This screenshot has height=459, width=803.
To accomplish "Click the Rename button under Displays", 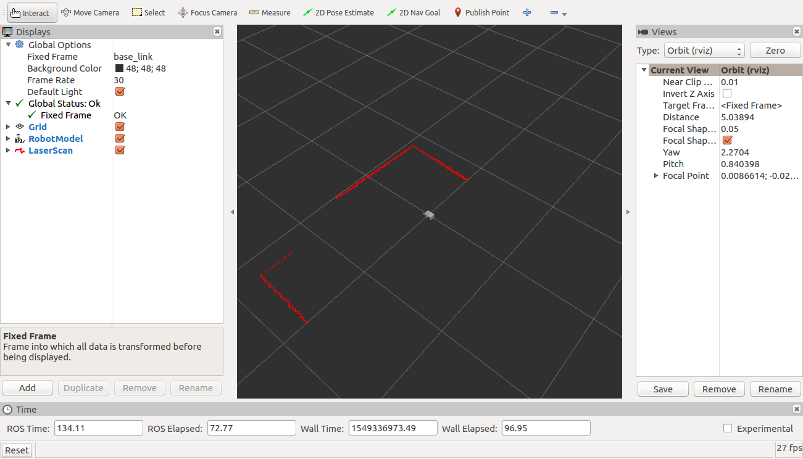I will 196,388.
